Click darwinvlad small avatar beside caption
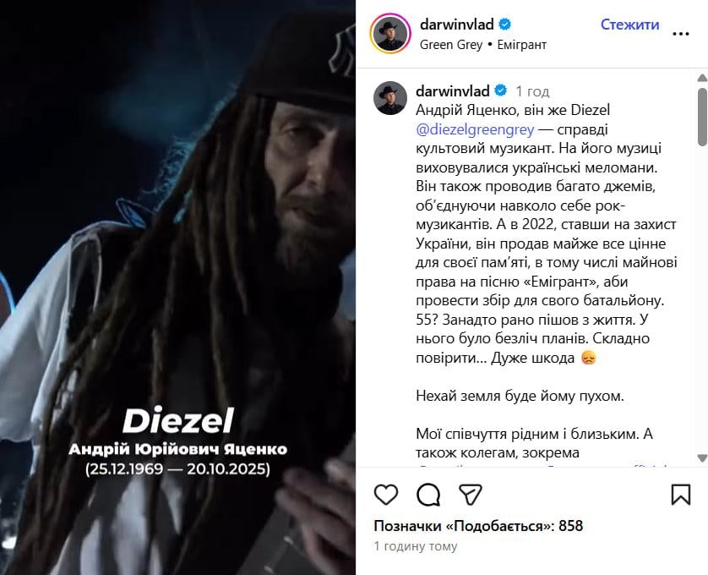 click(390, 98)
